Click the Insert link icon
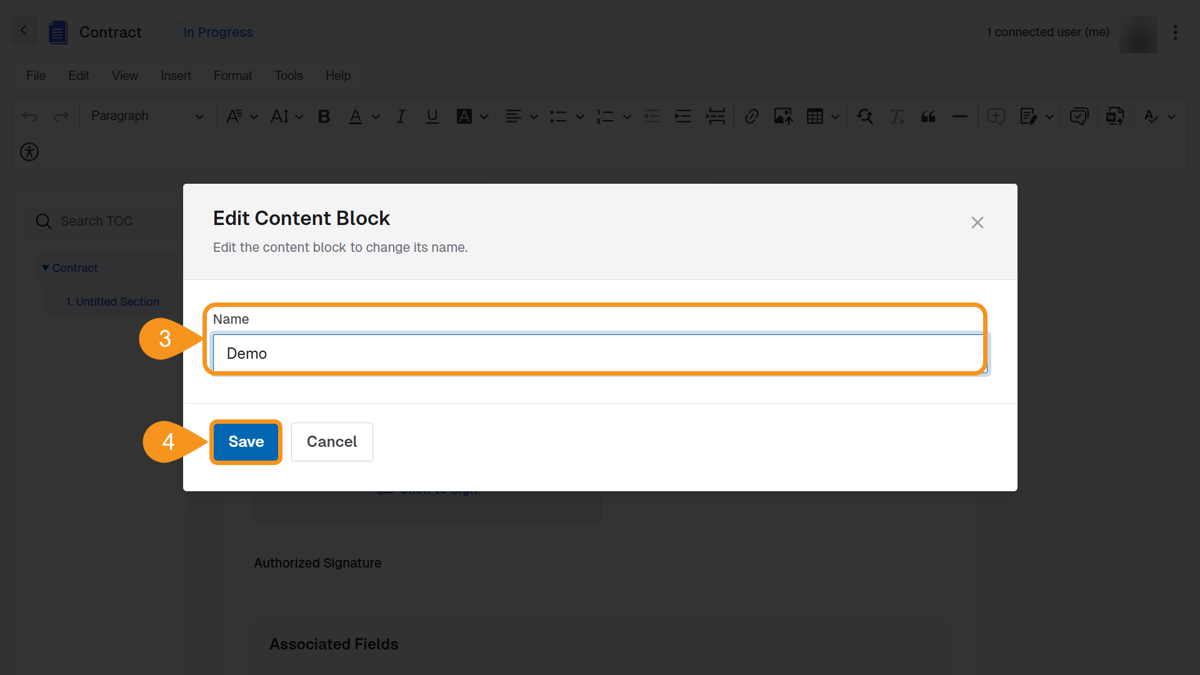The image size is (1200, 675). tap(751, 116)
